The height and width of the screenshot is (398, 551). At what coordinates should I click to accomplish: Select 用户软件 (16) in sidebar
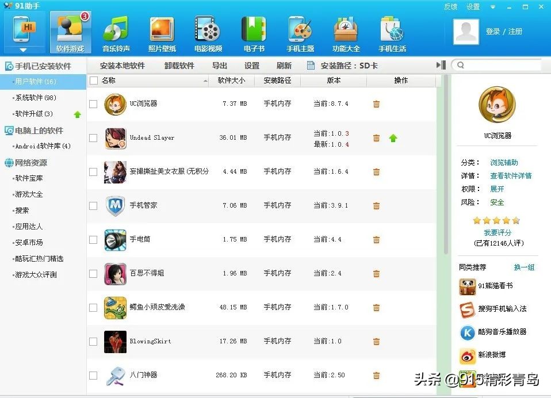coord(43,82)
